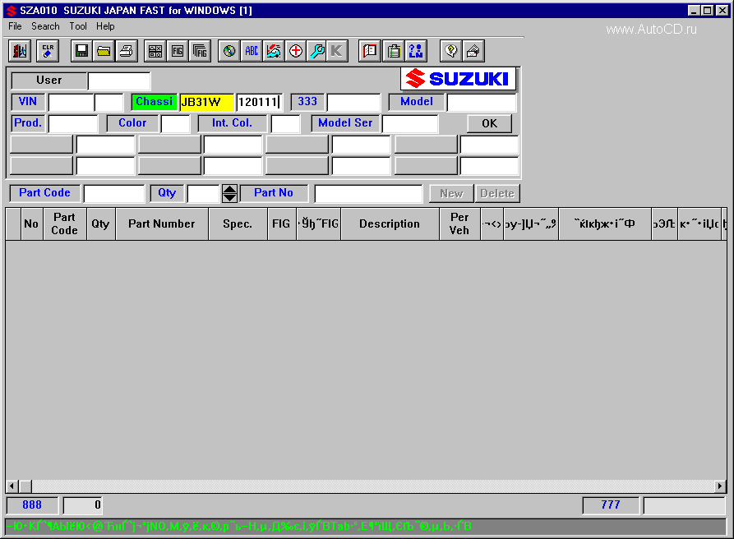Click the Per Veh column header
This screenshot has width=734, height=539.
[459, 224]
